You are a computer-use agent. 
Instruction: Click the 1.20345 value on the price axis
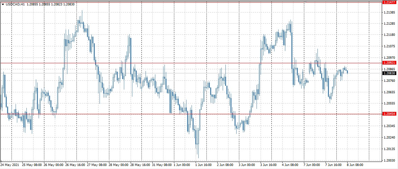389,126
